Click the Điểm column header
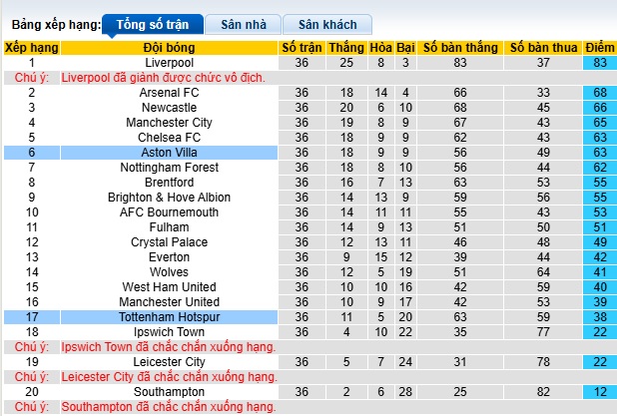 (600, 47)
